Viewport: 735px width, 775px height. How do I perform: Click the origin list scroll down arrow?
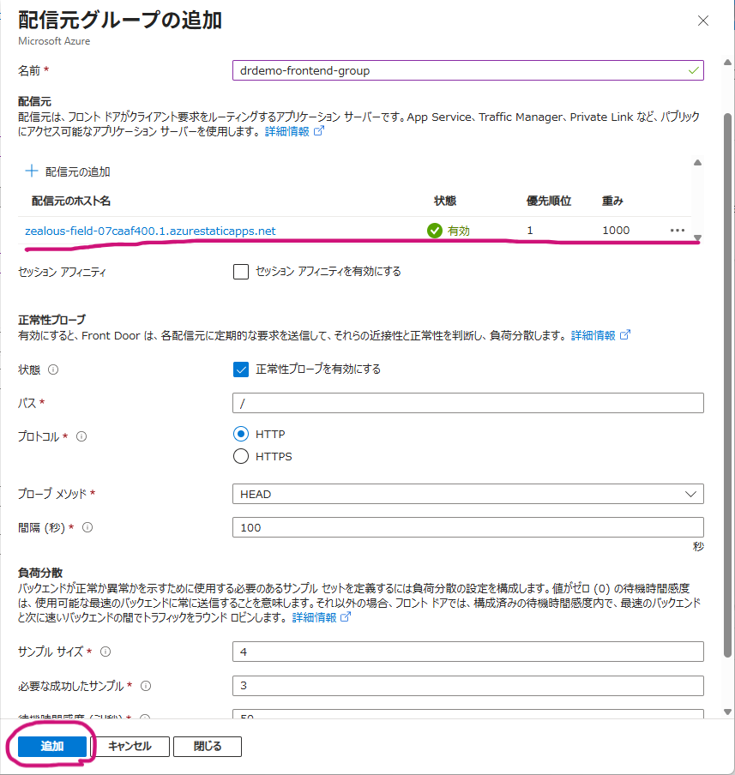tap(697, 237)
